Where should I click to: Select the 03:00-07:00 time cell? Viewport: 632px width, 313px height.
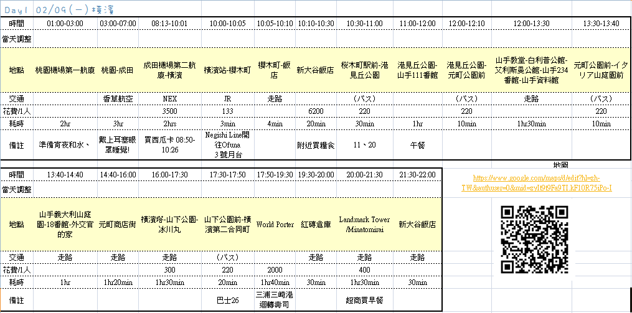(118, 24)
